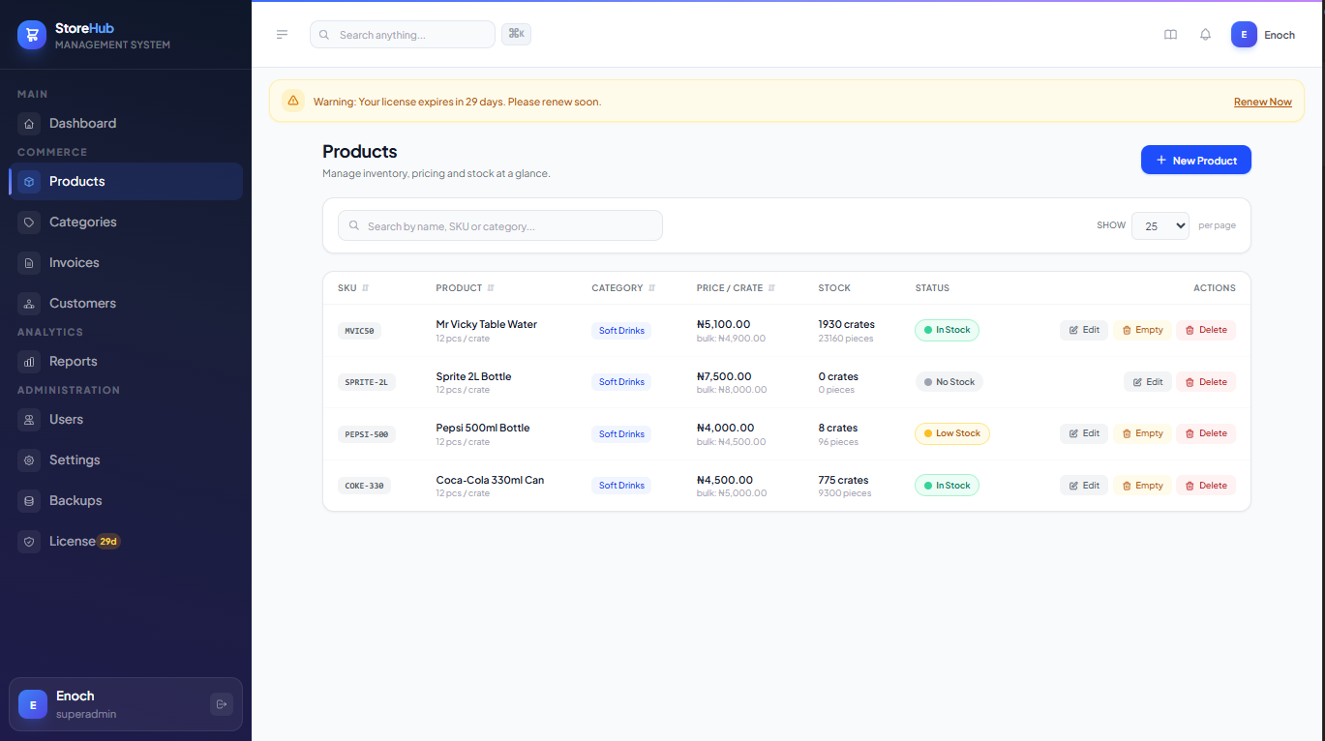This screenshot has height=741, width=1325.
Task: Open Invoices from the sidebar
Action: tap(126, 262)
